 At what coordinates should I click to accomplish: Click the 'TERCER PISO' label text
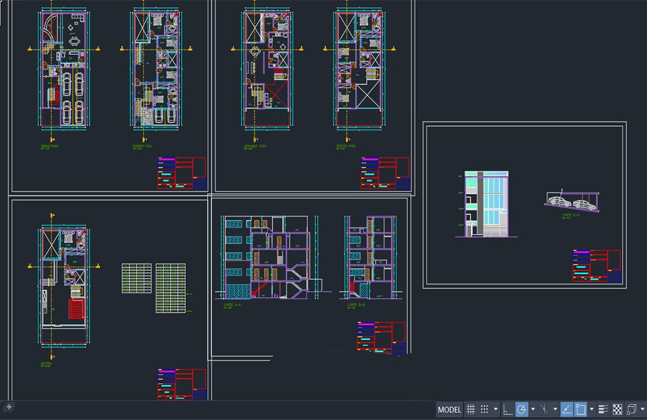tap(345, 146)
